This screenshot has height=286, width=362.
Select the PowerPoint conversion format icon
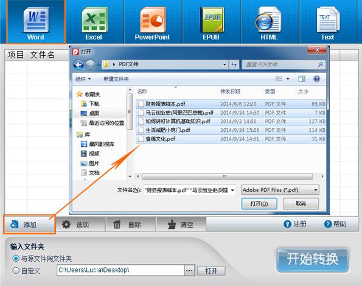(153, 22)
